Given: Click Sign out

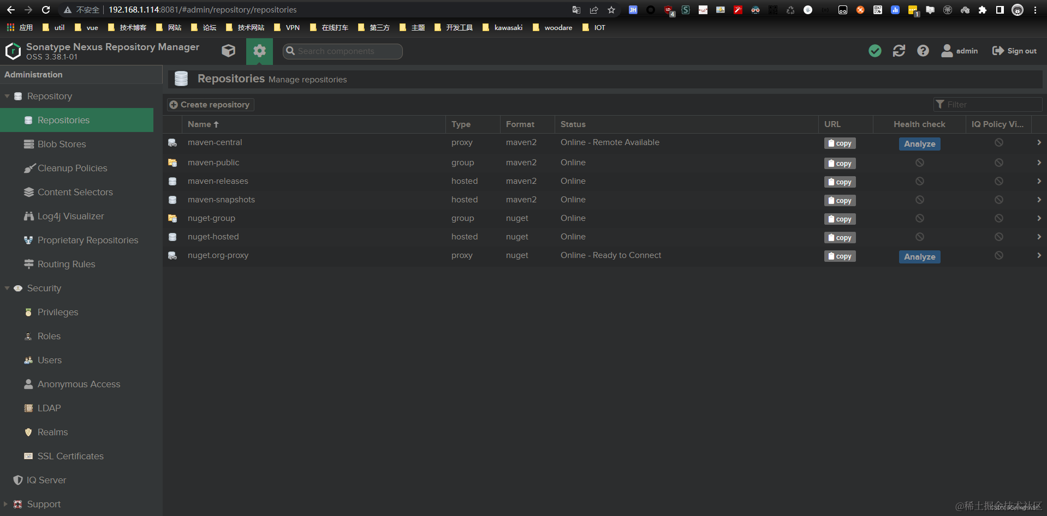Looking at the screenshot, I should tap(1014, 51).
